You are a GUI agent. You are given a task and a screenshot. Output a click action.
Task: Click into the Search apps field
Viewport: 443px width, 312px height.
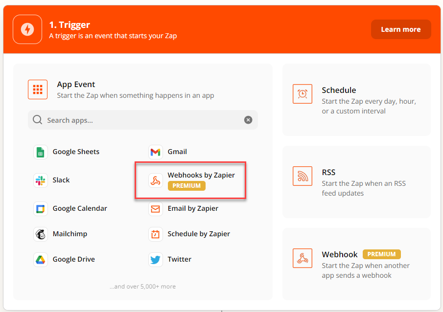(142, 120)
